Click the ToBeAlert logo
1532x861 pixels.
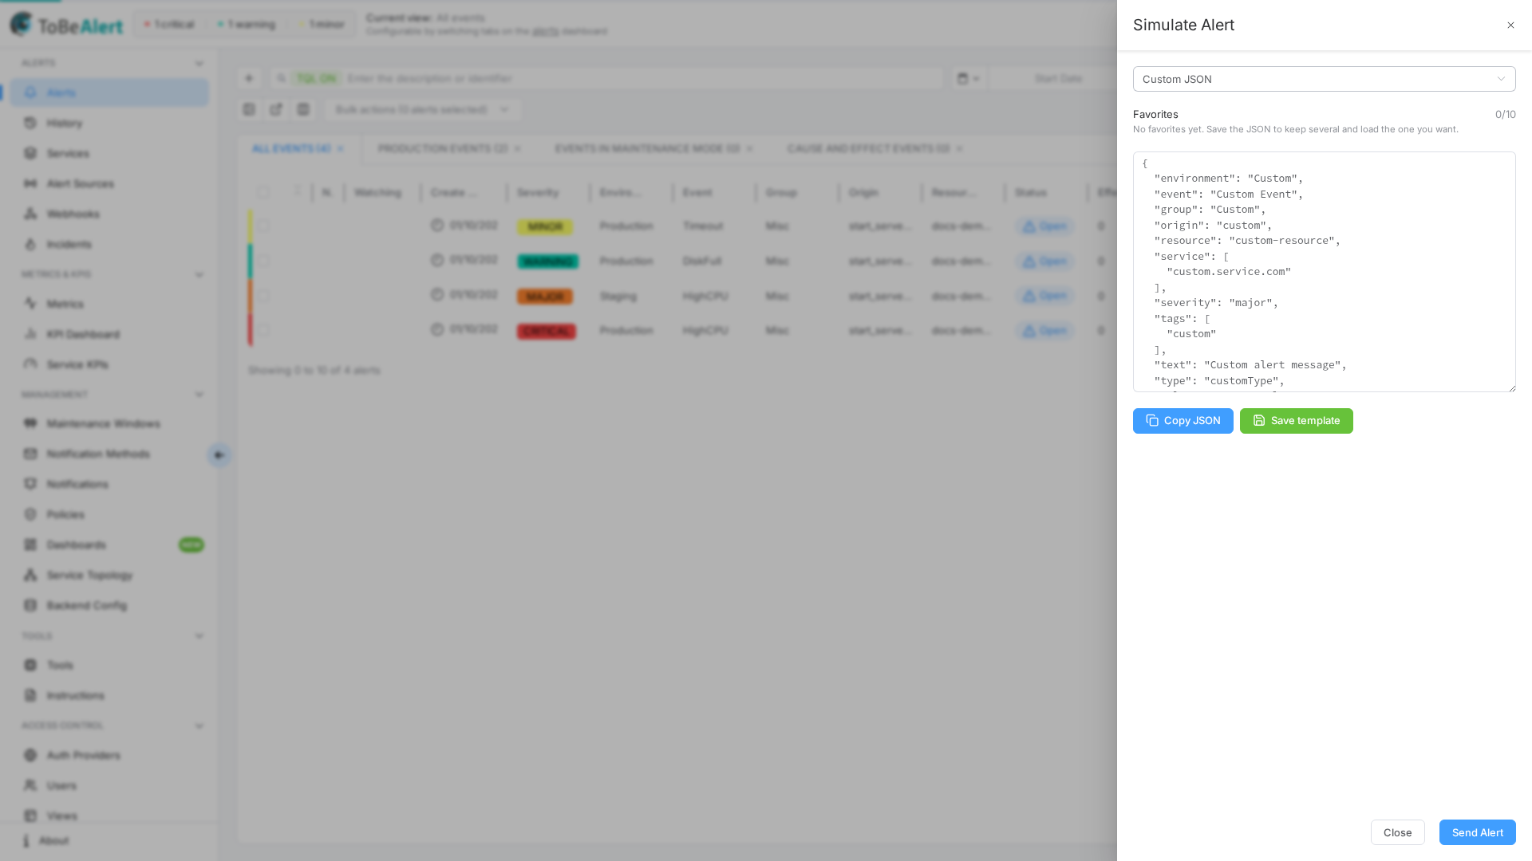[x=67, y=25]
